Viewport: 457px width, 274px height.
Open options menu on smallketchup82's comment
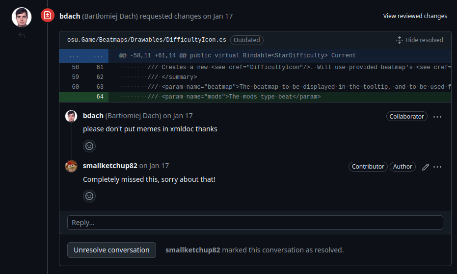coord(437,167)
